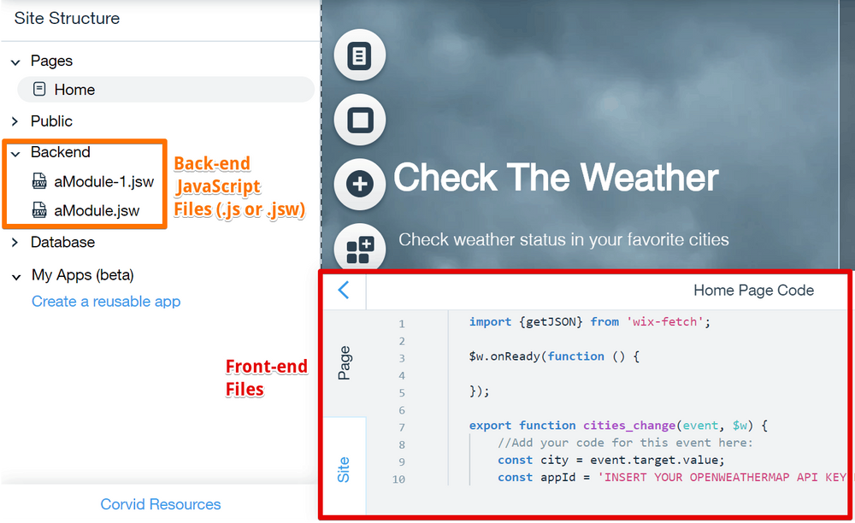Open aModule-1.jsw backend file
This screenshot has height=523, width=855.
click(x=103, y=181)
